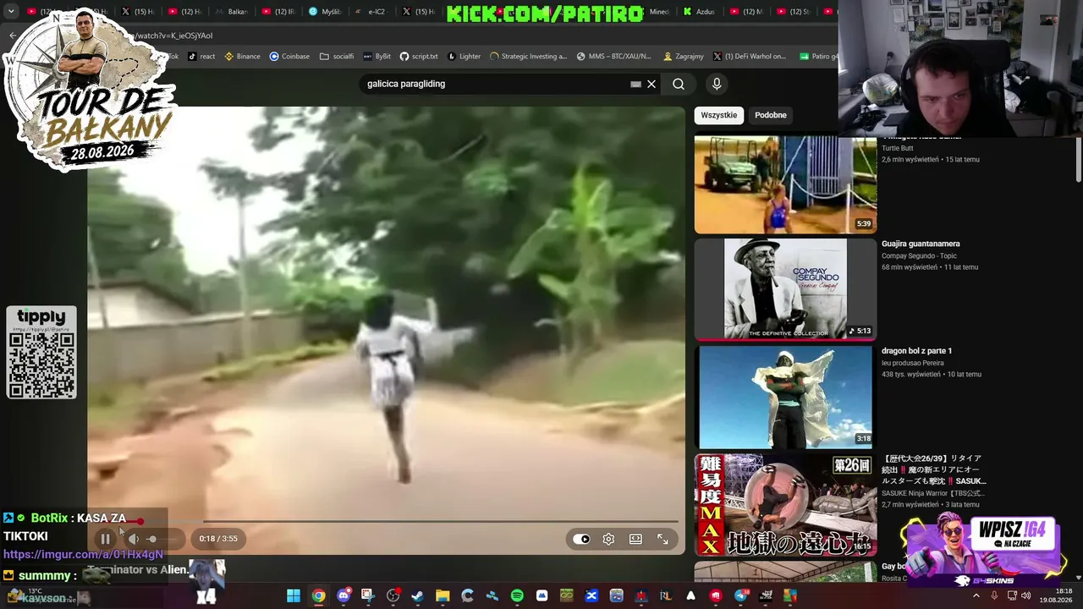Viewport: 1083px width, 609px height.
Task: Open the socialfi bookmarks folder
Action: click(x=337, y=57)
